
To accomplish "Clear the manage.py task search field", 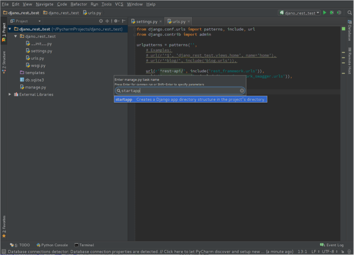I will point(242,91).
